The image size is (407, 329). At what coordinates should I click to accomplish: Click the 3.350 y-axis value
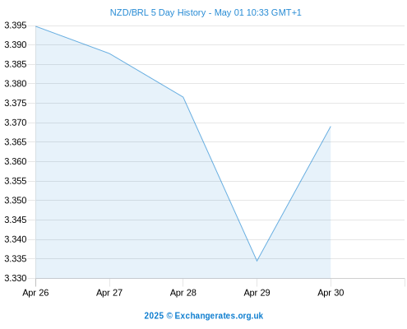pos(16,201)
